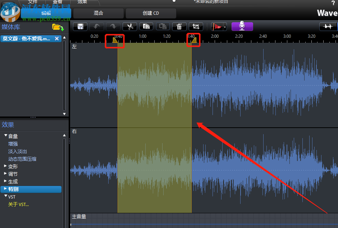Click the Cut scissors icon
The height and width of the screenshot is (228, 338).
[x=130, y=27]
